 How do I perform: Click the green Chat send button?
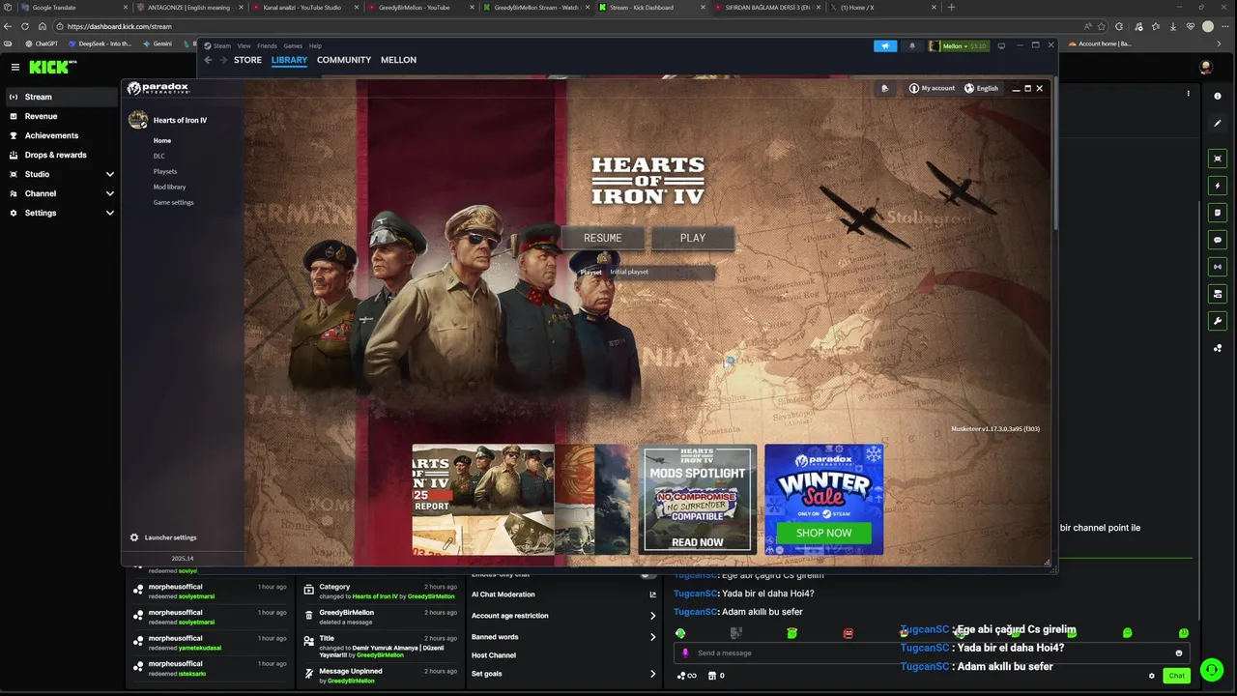(1176, 676)
